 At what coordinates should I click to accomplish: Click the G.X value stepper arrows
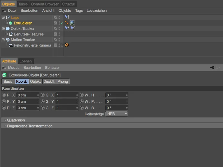77,95
